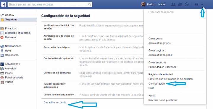This screenshot has height=109, width=213.
Task: Go to Pedro's profile link
Action: (x=151, y=4)
